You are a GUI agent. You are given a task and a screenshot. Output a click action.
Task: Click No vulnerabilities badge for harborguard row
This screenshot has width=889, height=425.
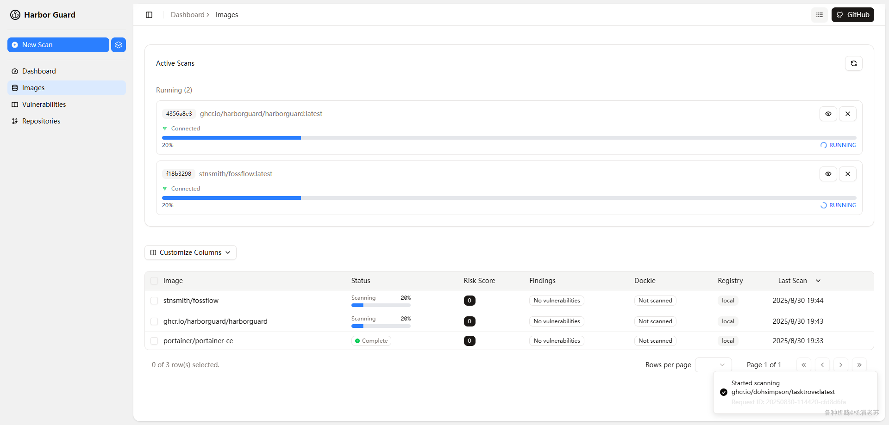[557, 321]
